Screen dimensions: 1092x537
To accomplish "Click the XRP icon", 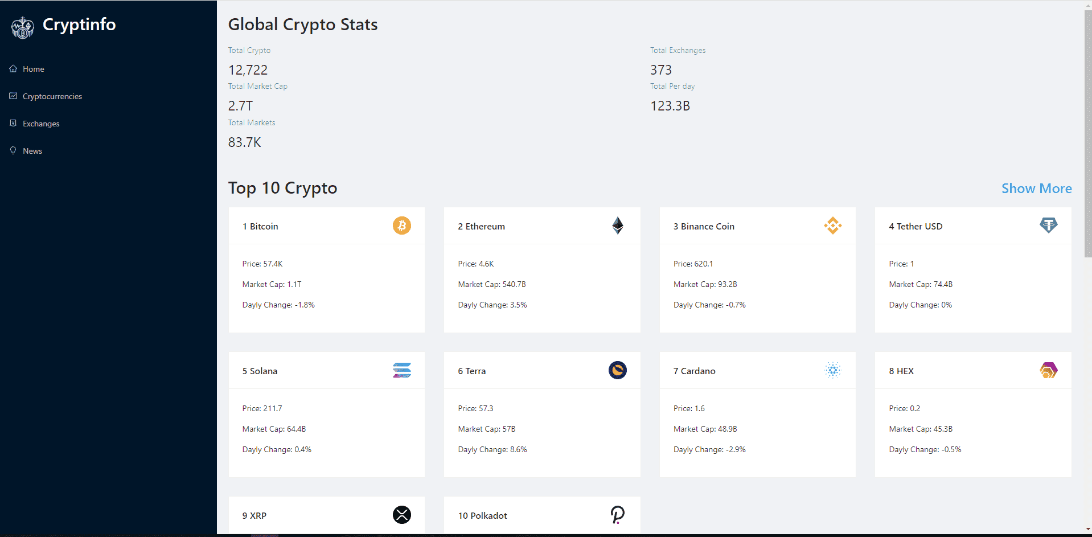I will click(402, 515).
